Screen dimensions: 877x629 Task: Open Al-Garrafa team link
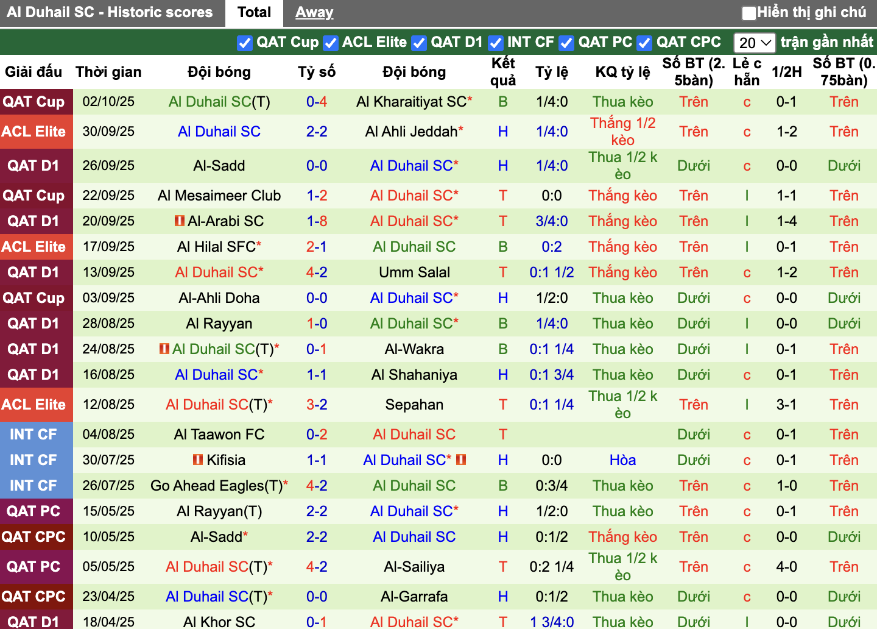pos(414,597)
